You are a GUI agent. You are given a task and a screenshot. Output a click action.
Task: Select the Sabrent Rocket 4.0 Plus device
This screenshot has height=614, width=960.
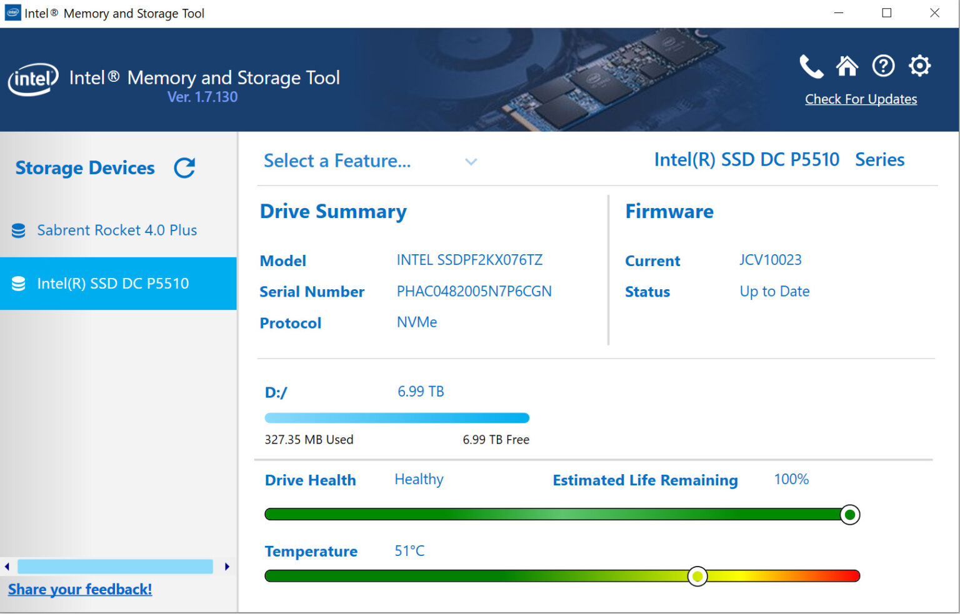[117, 230]
